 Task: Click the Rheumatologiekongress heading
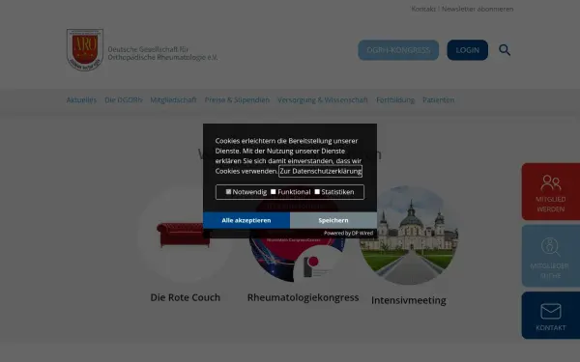[x=303, y=297]
